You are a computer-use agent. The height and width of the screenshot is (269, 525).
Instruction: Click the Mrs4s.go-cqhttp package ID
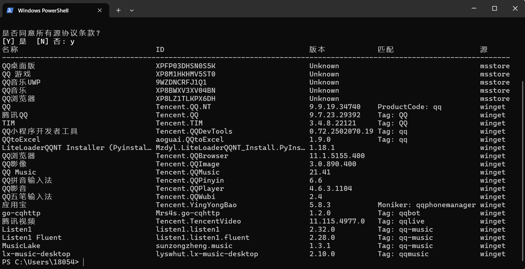pyautogui.click(x=188, y=213)
